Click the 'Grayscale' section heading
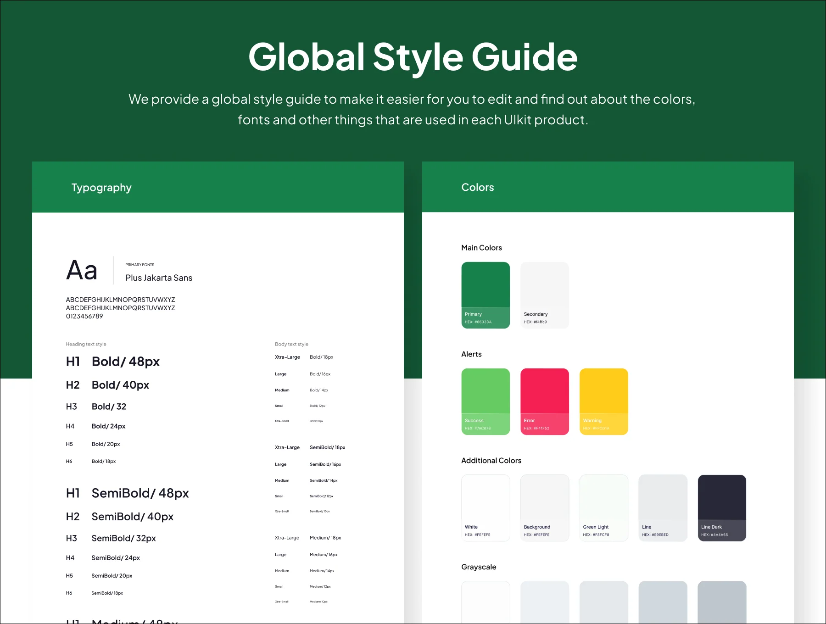The width and height of the screenshot is (826, 624). (479, 567)
